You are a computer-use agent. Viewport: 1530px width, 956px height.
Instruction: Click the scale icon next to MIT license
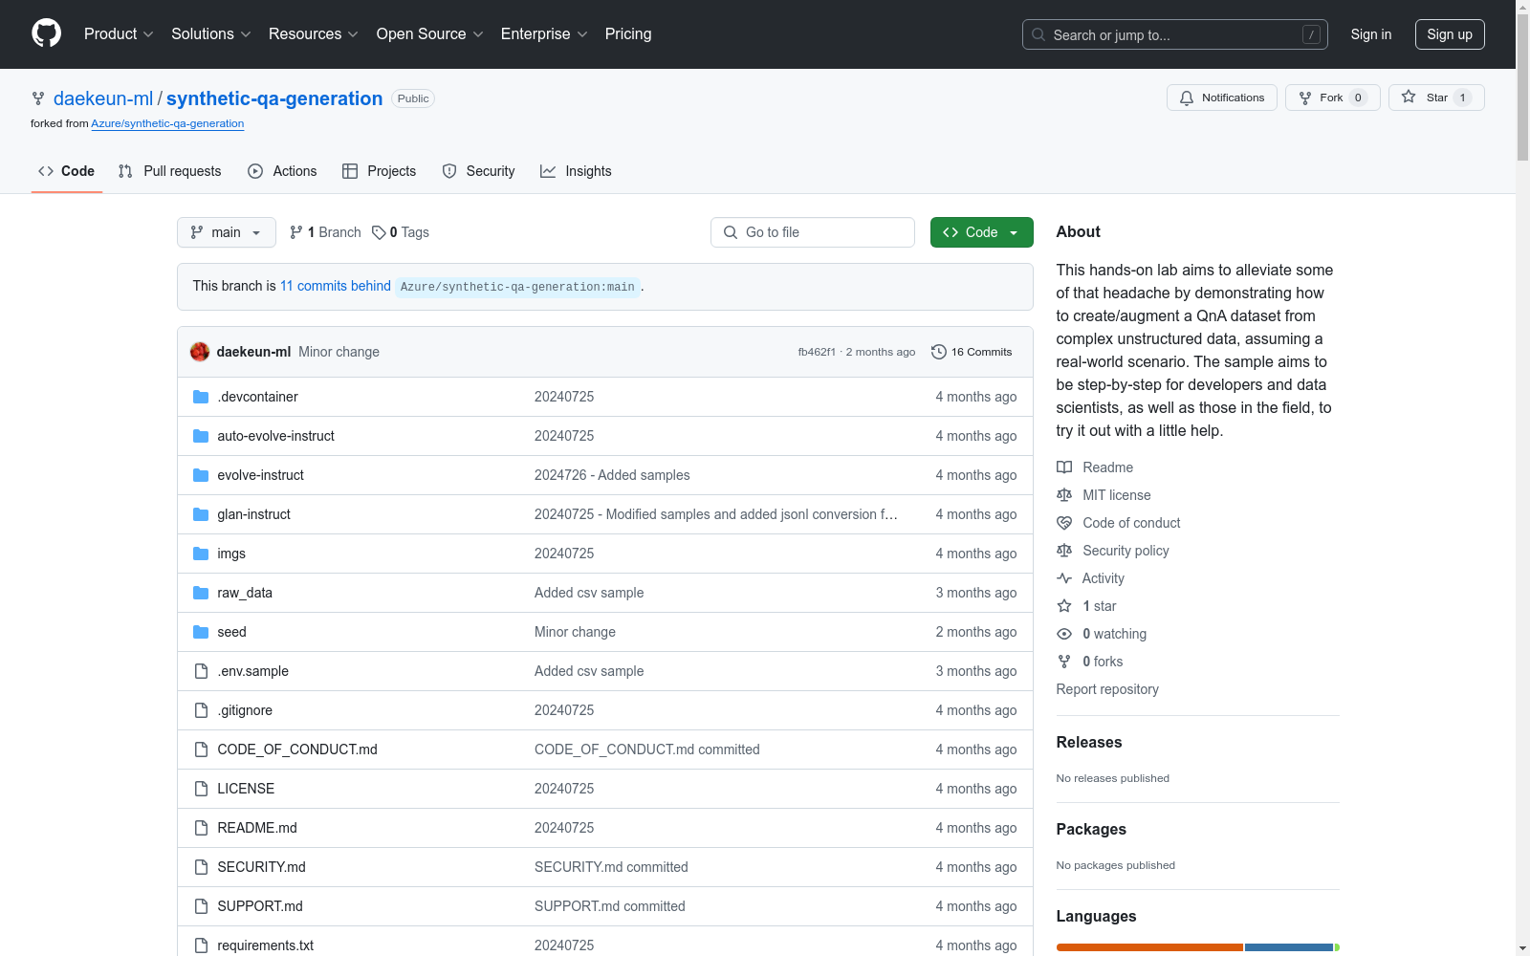point(1064,495)
